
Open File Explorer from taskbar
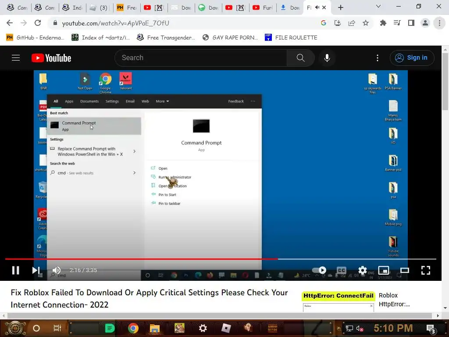pyautogui.click(x=155, y=328)
